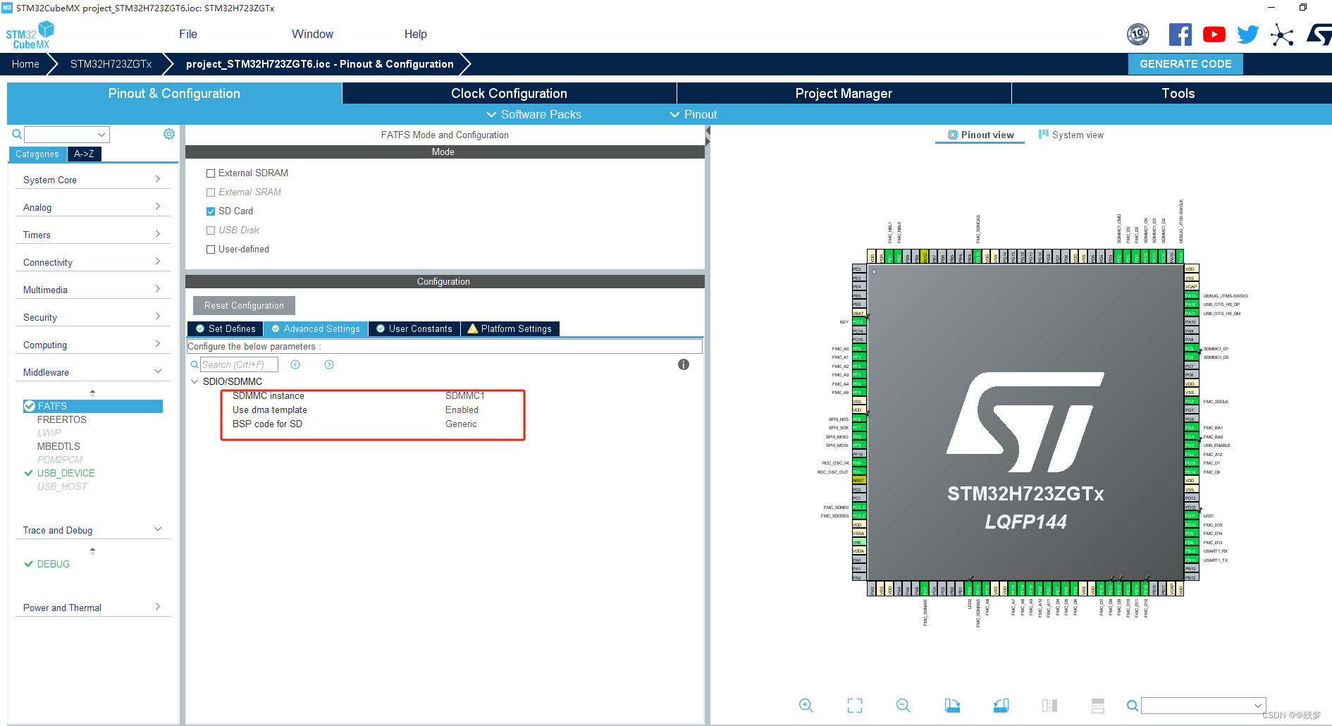Open the Set Defines tab
This screenshot has height=726, width=1332.
tap(226, 329)
